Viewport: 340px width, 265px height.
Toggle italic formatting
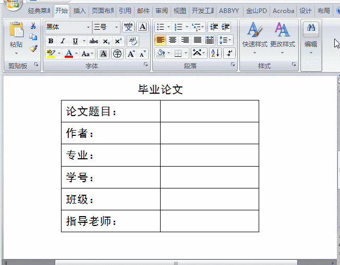tap(63, 41)
